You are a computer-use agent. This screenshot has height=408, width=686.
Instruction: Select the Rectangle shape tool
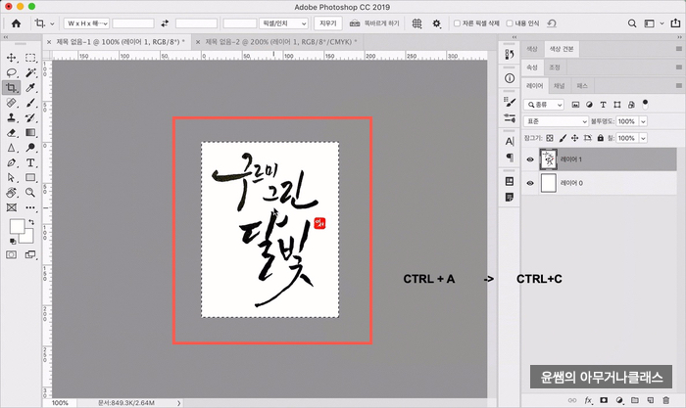pos(30,178)
